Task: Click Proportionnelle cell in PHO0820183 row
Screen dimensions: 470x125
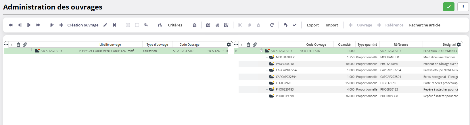Action: [x=367, y=89]
